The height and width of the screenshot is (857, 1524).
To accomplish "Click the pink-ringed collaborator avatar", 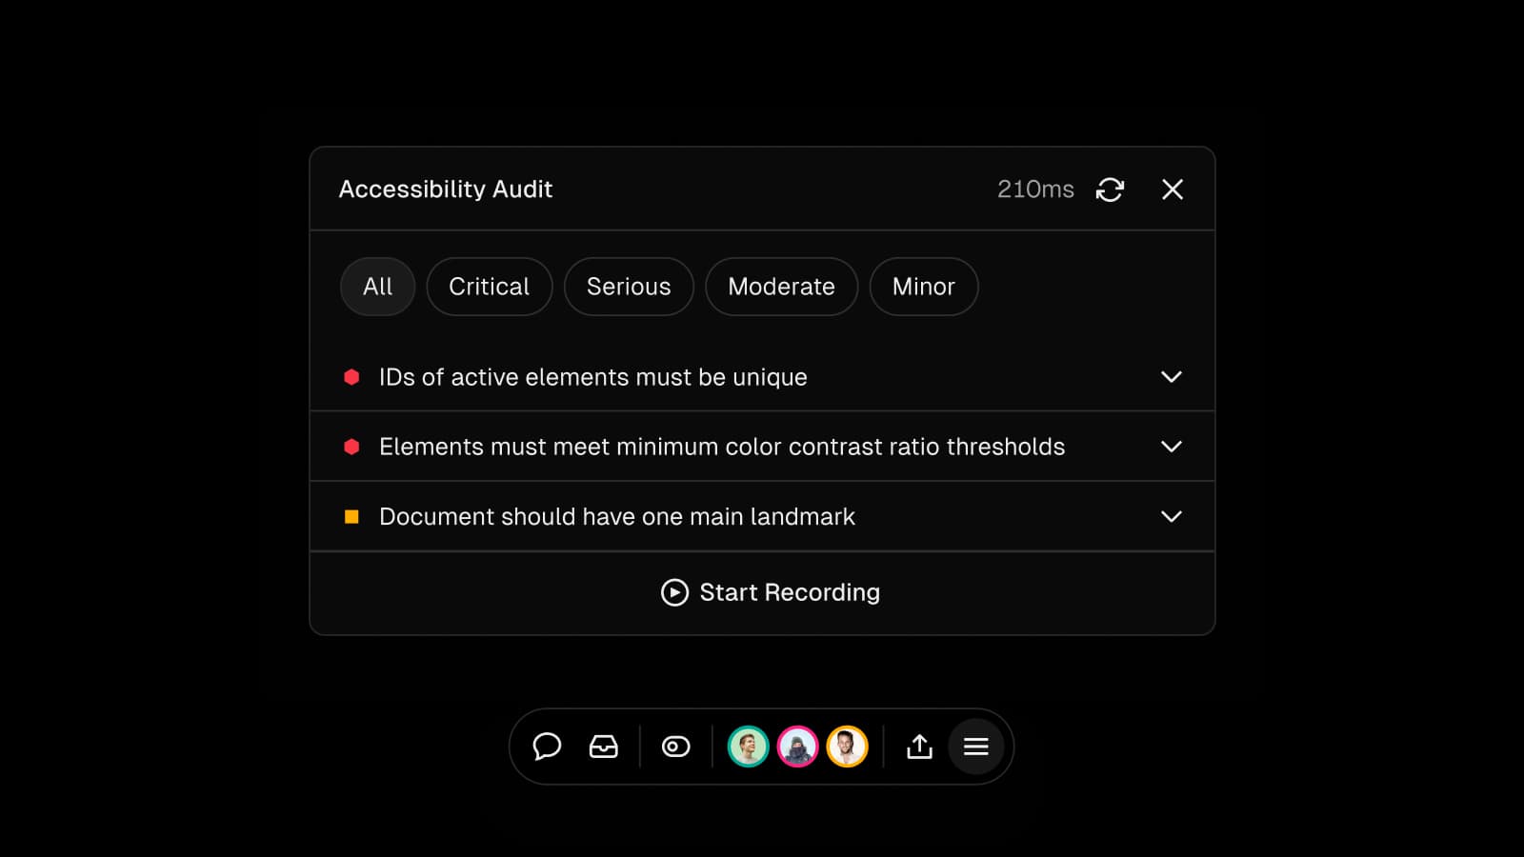I will point(796,747).
